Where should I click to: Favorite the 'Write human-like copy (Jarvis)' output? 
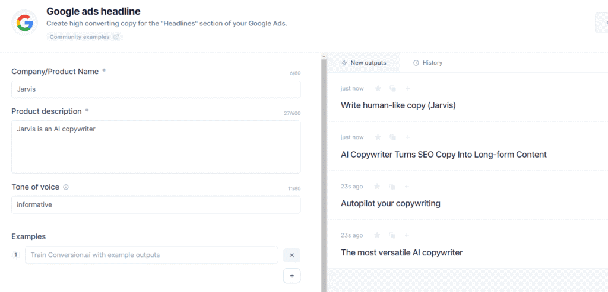click(378, 89)
